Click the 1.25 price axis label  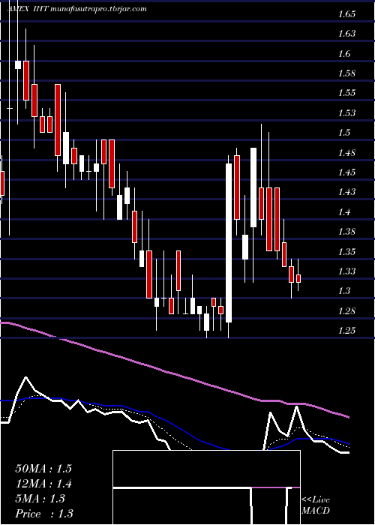(346, 331)
